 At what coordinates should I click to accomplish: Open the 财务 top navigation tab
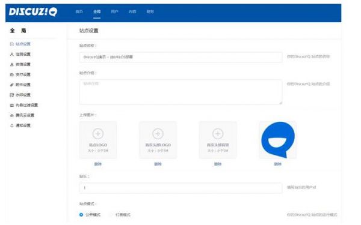pos(150,11)
